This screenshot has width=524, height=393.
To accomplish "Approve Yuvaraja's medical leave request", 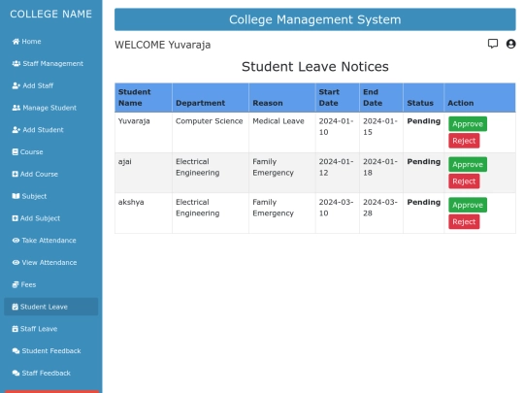I will [x=468, y=124].
